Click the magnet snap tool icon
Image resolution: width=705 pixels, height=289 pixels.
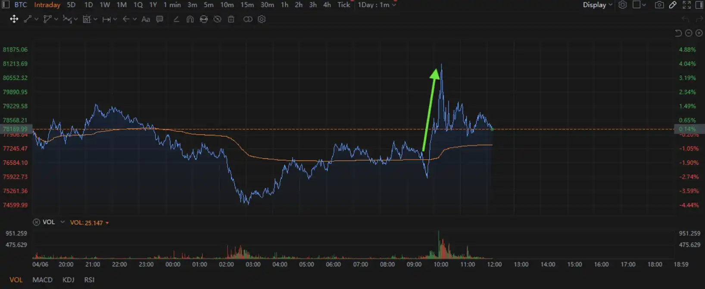click(x=190, y=19)
